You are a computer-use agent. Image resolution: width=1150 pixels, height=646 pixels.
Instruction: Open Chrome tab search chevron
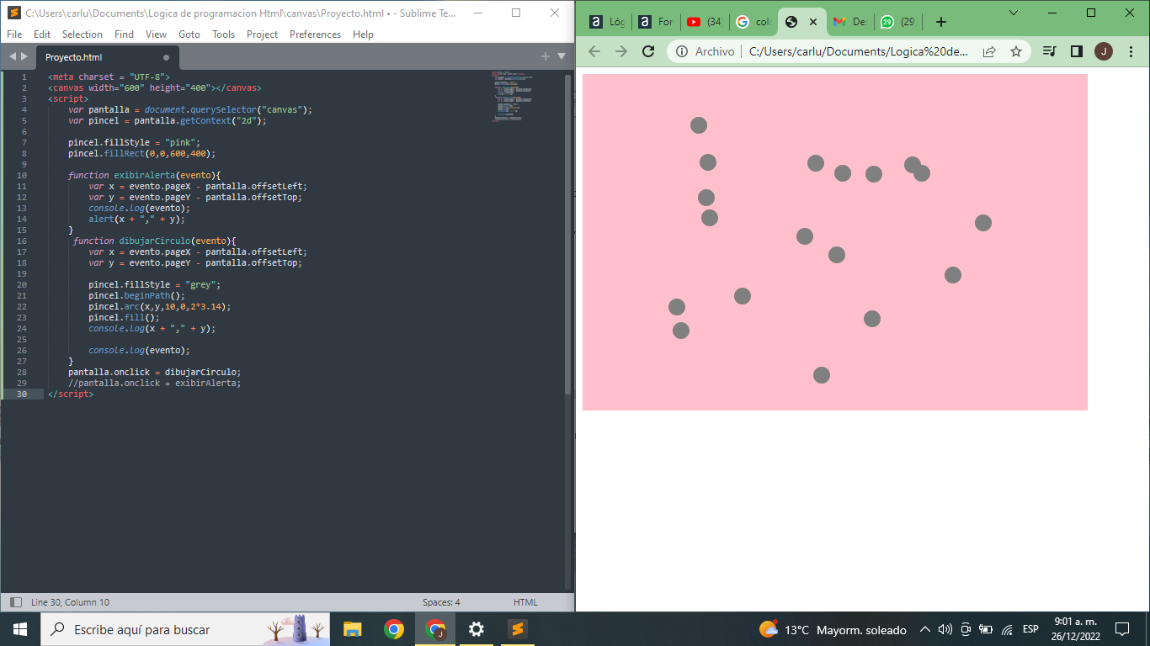point(1014,13)
